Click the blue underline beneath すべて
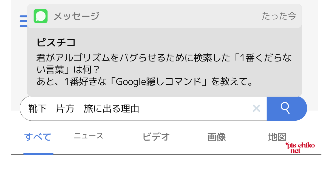 (38, 154)
